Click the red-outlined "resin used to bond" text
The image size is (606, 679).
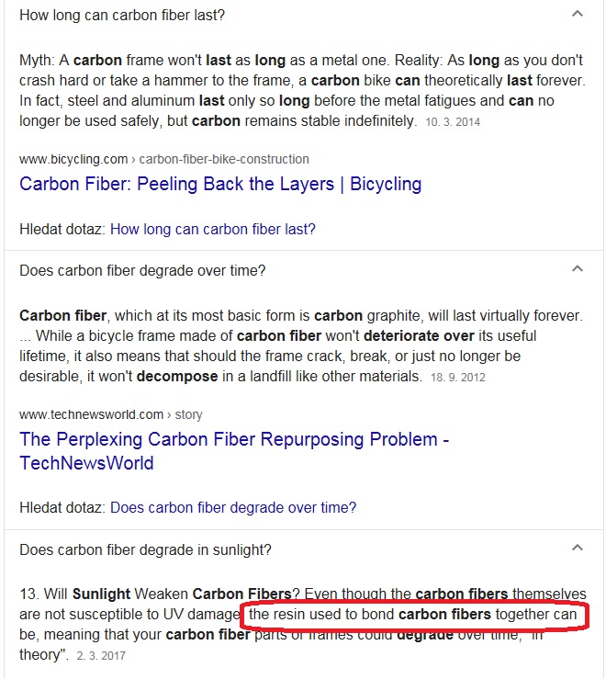click(x=413, y=614)
